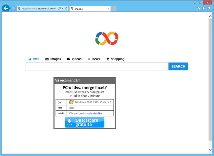Click the globe icon beside web
This screenshot has height=156, width=214.
tap(30, 59)
